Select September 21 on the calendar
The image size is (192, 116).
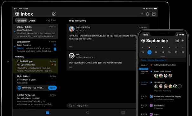click(183, 52)
